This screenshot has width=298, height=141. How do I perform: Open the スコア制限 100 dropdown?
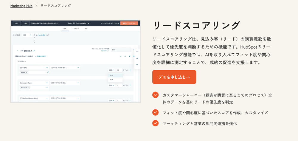27,35
